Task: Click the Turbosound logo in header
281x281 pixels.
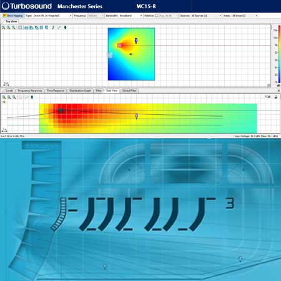Action: coord(27,6)
